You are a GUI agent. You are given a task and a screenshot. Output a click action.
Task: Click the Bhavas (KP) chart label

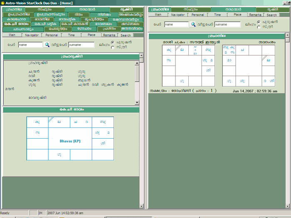[x=70, y=141]
